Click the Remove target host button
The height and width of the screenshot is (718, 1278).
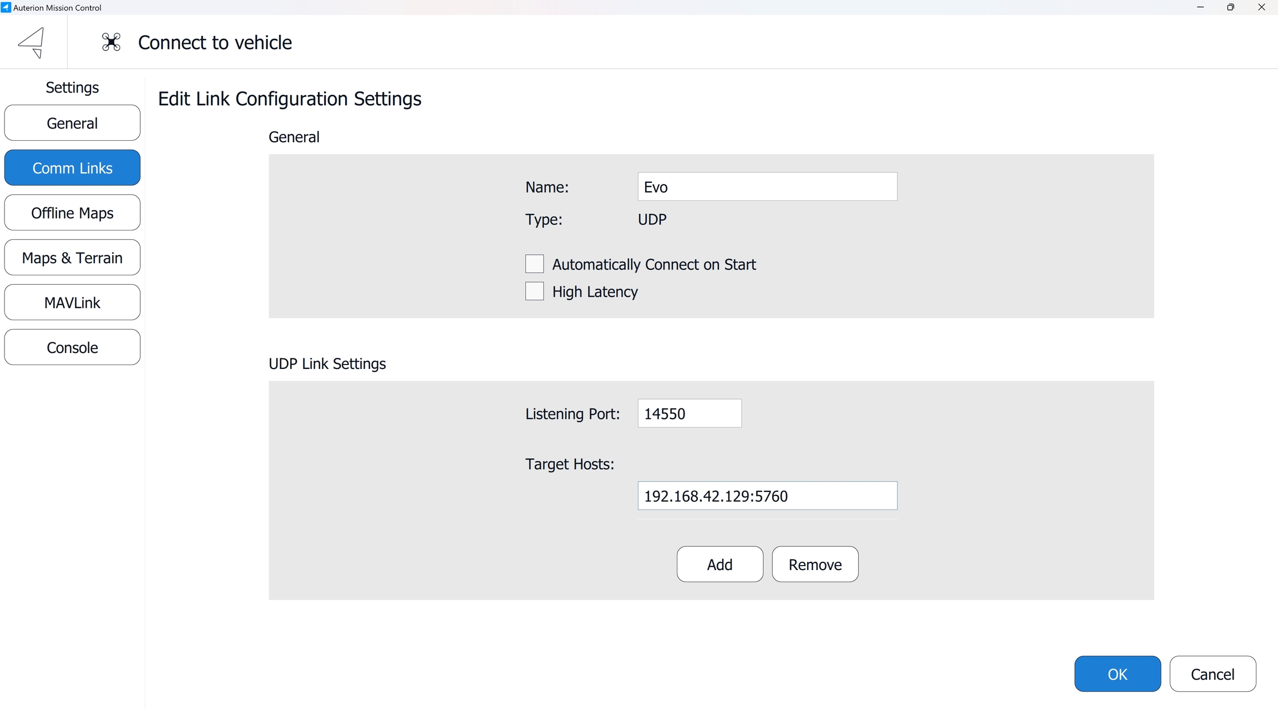pyautogui.click(x=815, y=564)
